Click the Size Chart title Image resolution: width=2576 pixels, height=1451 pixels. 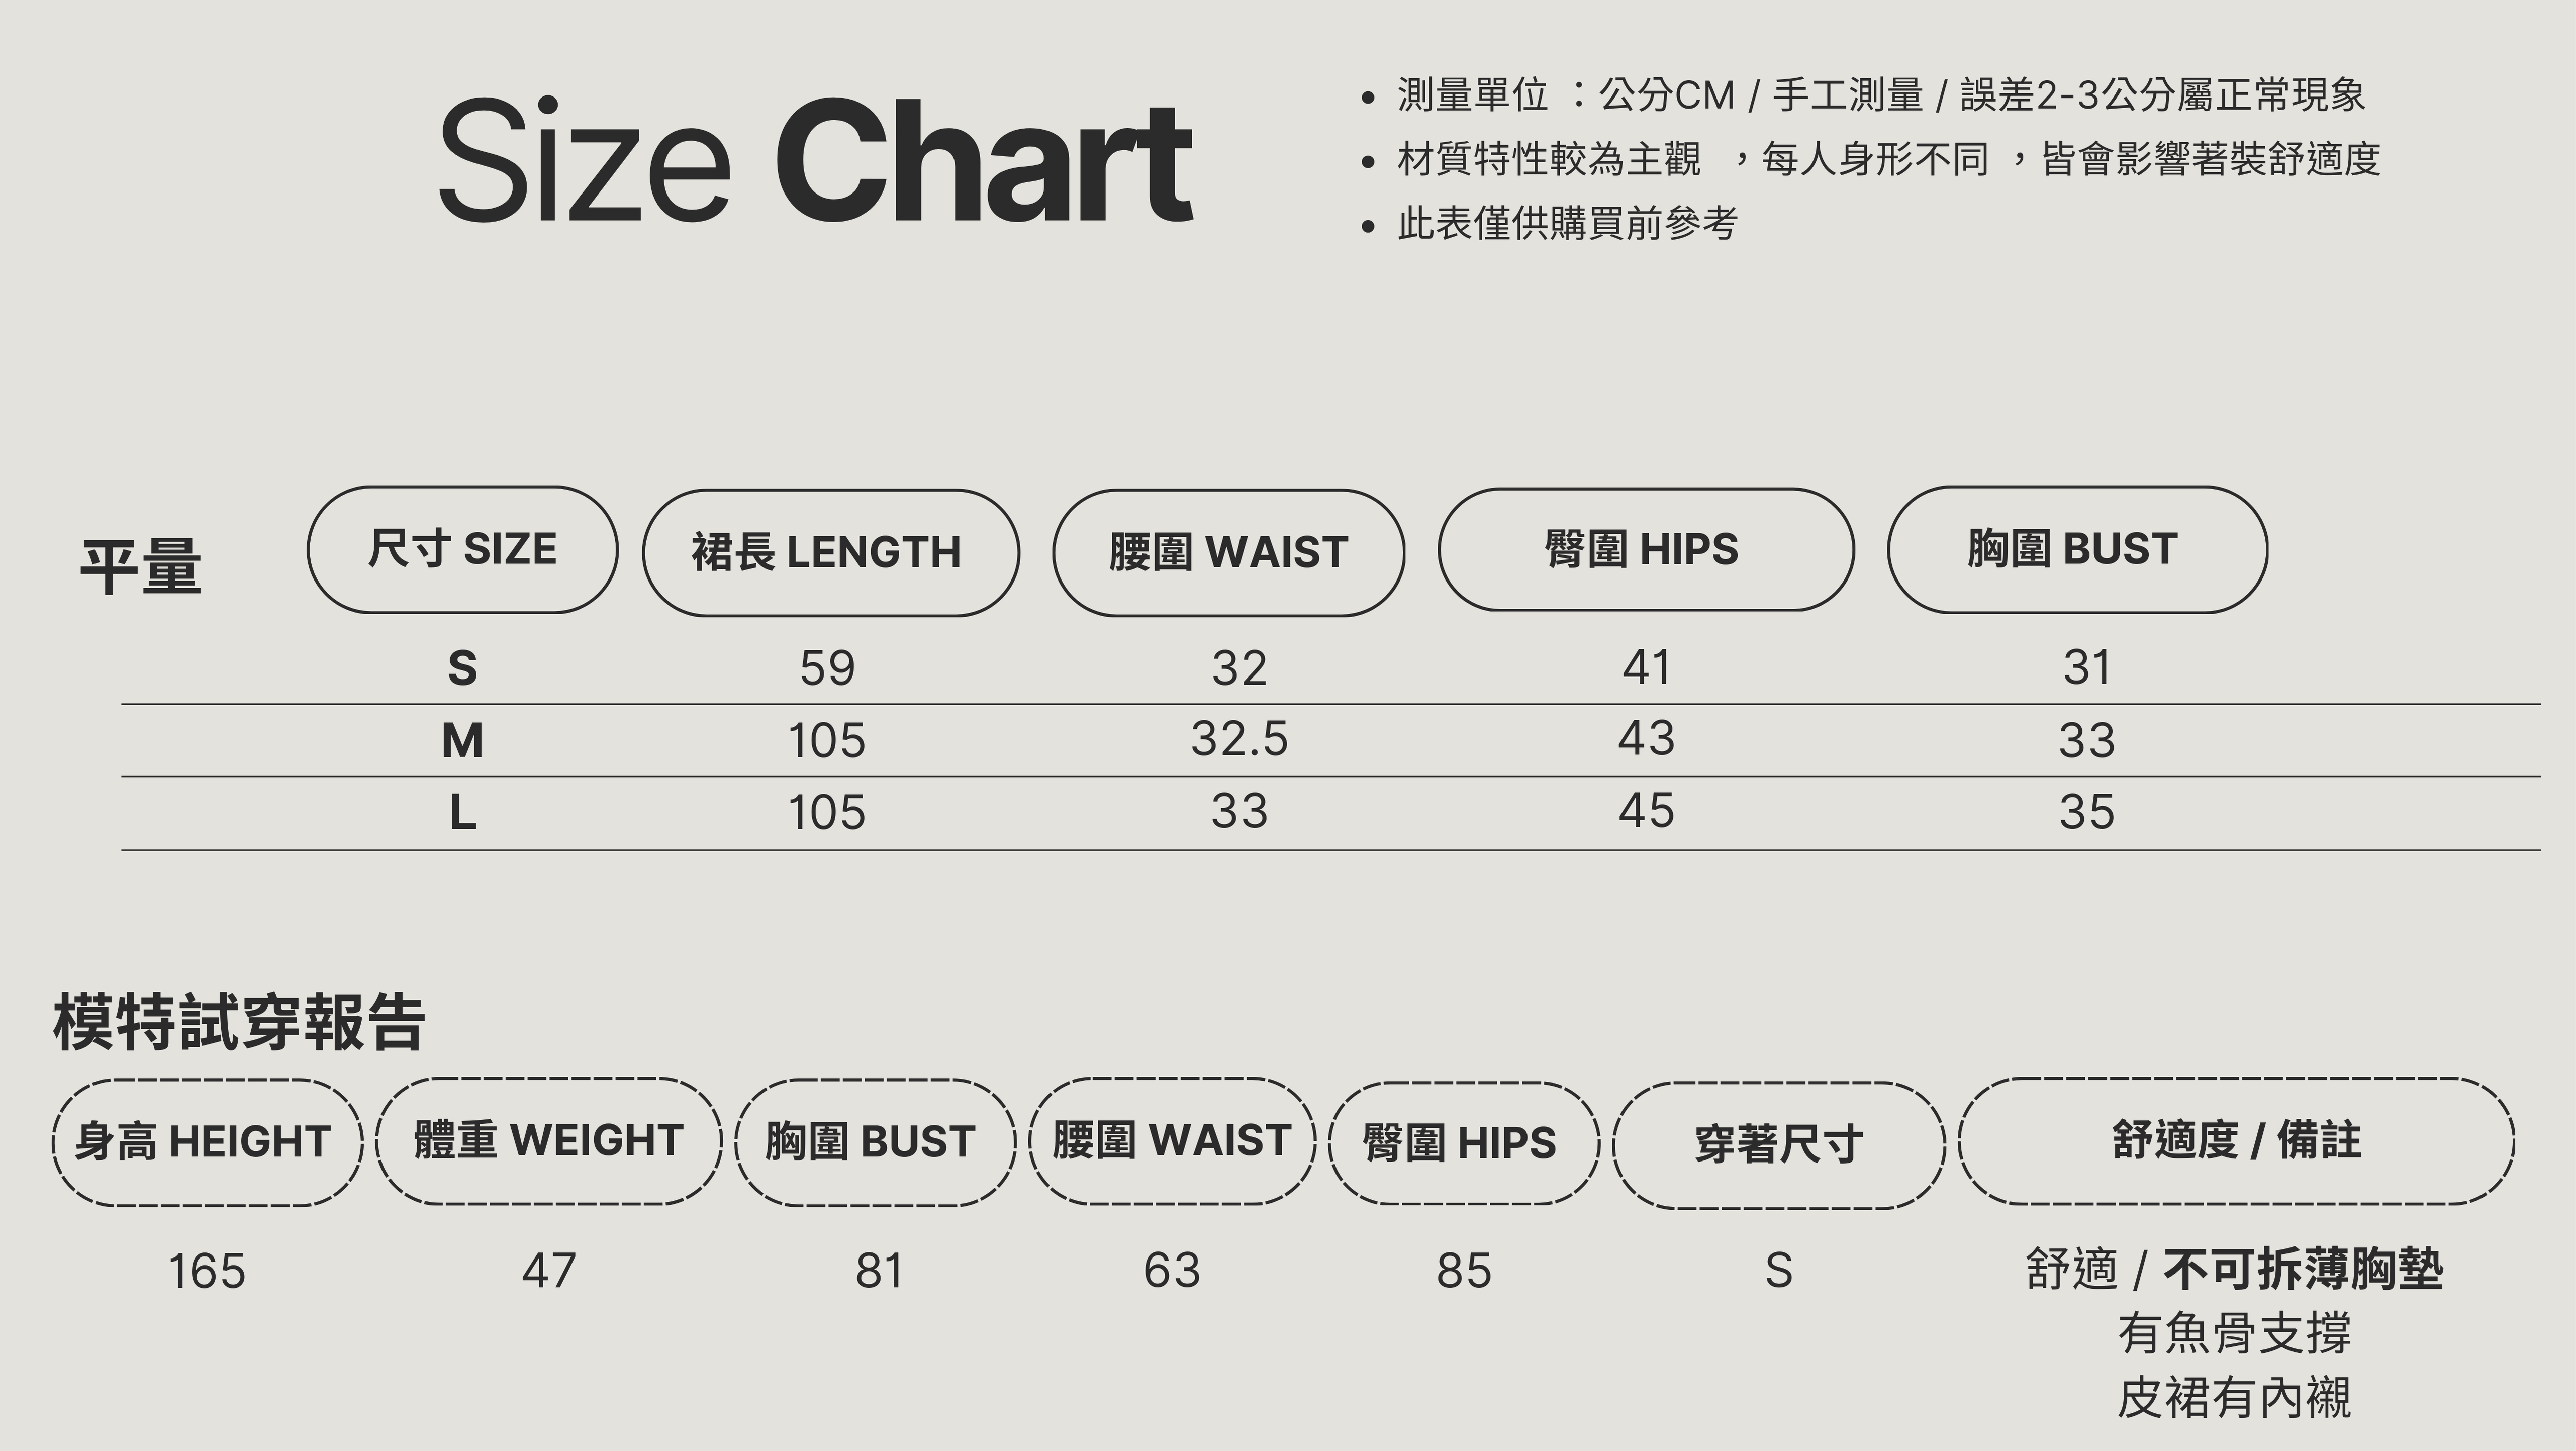[x=815, y=160]
